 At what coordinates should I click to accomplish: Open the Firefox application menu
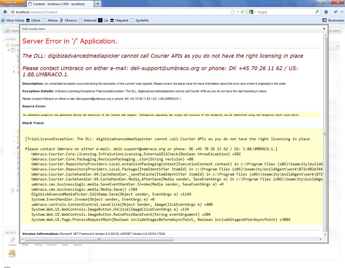pos(13,2)
